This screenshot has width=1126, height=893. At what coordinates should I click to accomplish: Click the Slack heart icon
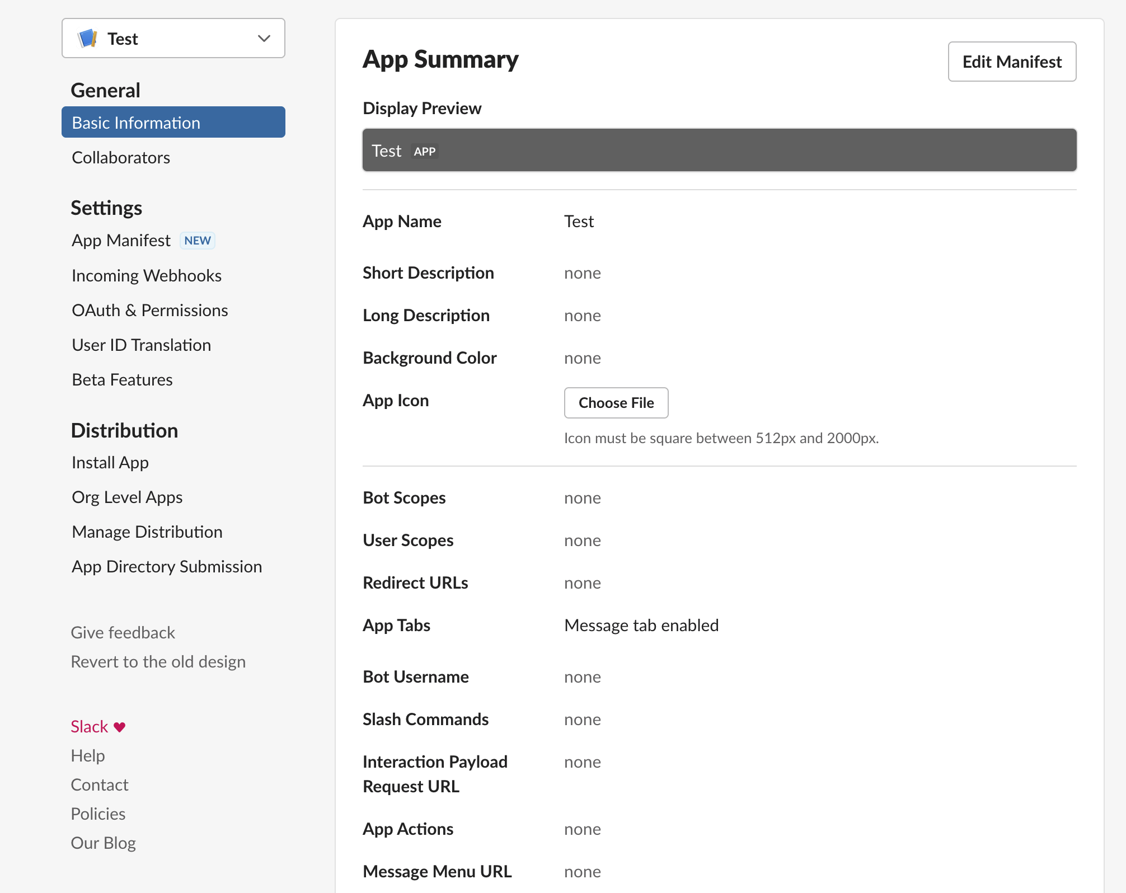click(119, 726)
